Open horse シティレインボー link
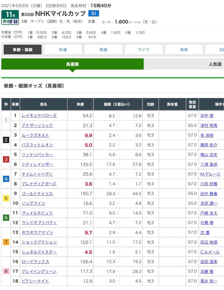Screen dimensions: 224x290 tap(38, 164)
